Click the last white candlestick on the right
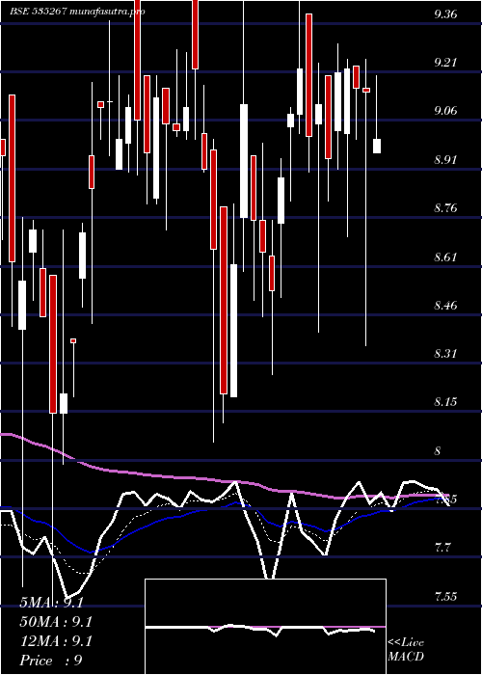This screenshot has height=675, width=482. 377,146
